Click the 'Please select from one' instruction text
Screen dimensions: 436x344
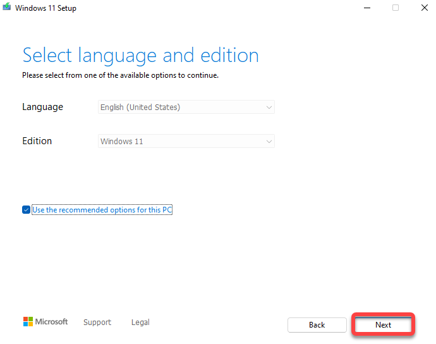[120, 75]
